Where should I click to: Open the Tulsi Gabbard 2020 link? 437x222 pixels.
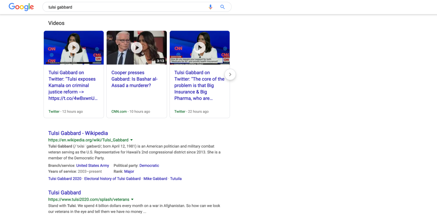pyautogui.click(x=65, y=178)
